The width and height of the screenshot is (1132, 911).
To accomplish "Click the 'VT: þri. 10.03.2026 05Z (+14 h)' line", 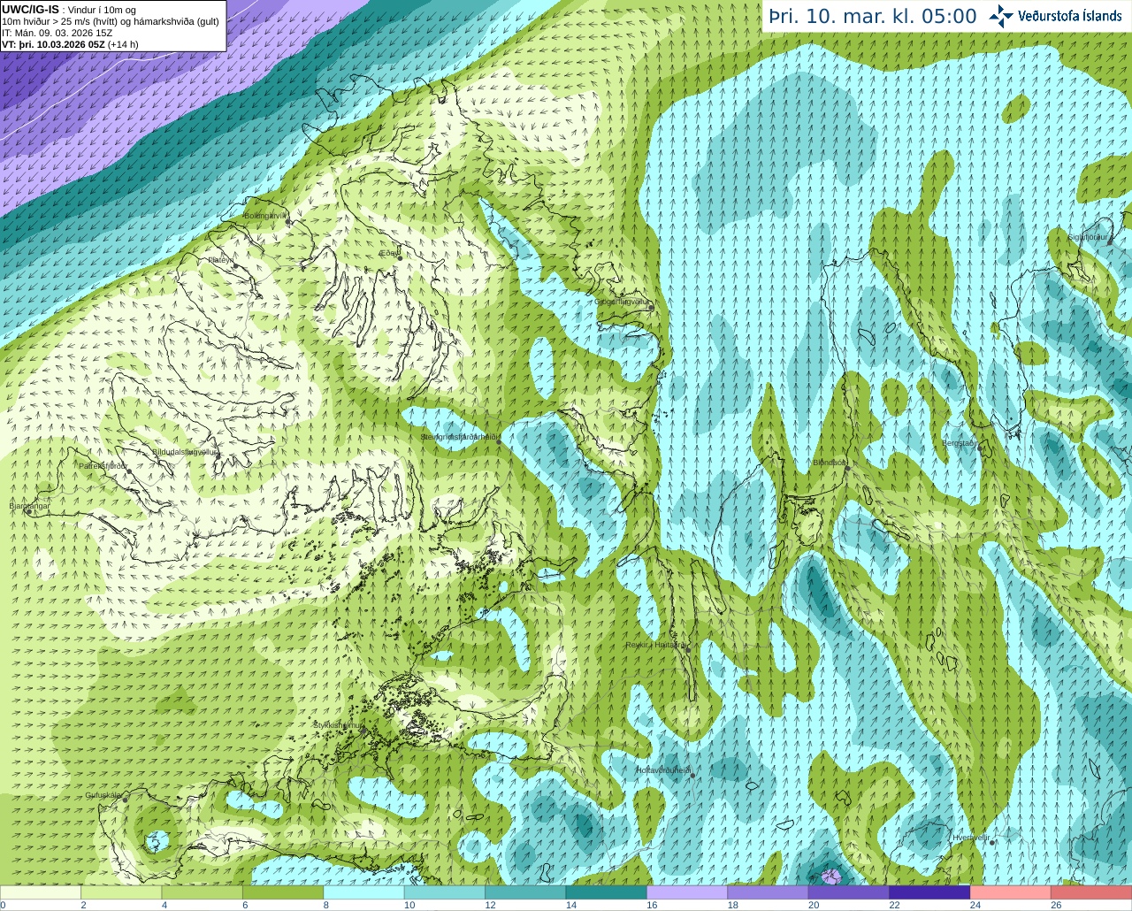I will click(70, 44).
